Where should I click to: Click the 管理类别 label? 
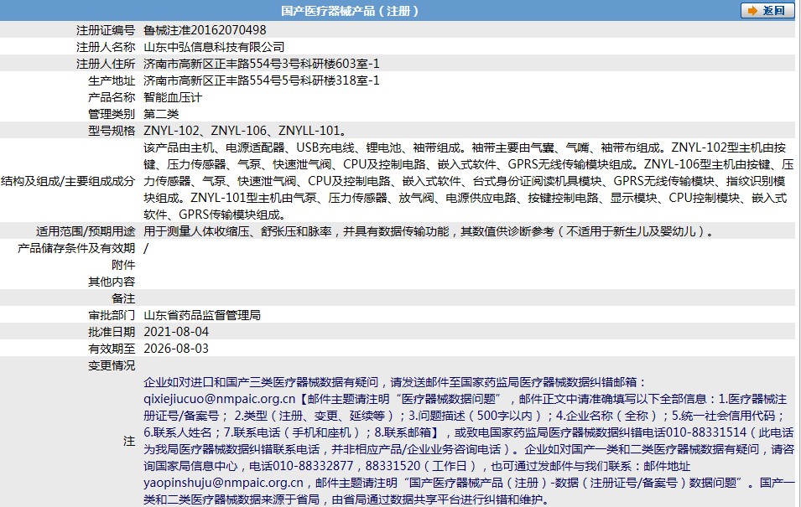[112, 114]
